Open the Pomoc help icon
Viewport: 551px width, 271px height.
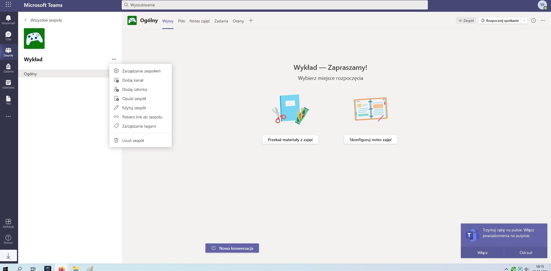point(8,239)
